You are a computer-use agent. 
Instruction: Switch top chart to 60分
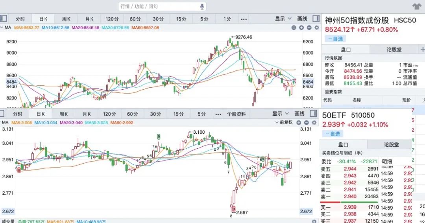click(135, 19)
